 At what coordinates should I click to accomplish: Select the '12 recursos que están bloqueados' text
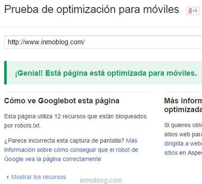pos(101,117)
